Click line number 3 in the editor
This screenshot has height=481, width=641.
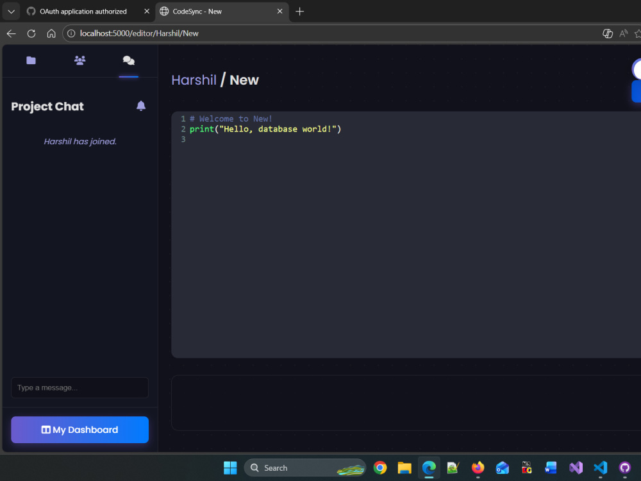pos(183,139)
